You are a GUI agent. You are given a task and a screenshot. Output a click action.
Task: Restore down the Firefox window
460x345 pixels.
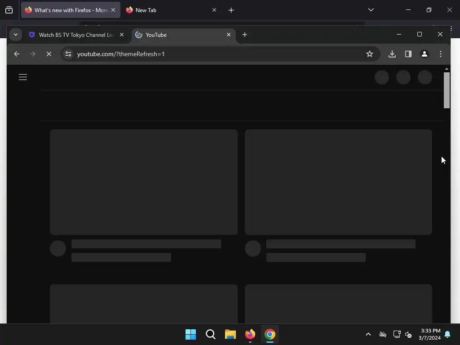(429, 10)
